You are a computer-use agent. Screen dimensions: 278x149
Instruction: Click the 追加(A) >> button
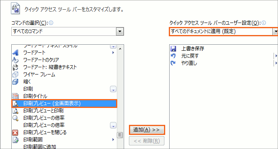(147, 130)
